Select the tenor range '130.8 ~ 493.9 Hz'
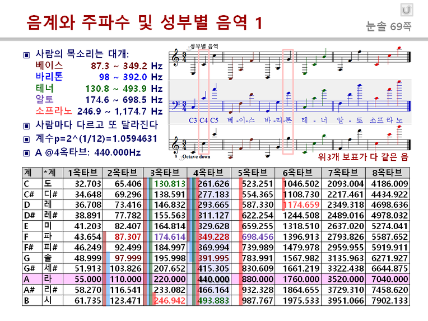This screenshot has width=428, height=321. click(124, 89)
